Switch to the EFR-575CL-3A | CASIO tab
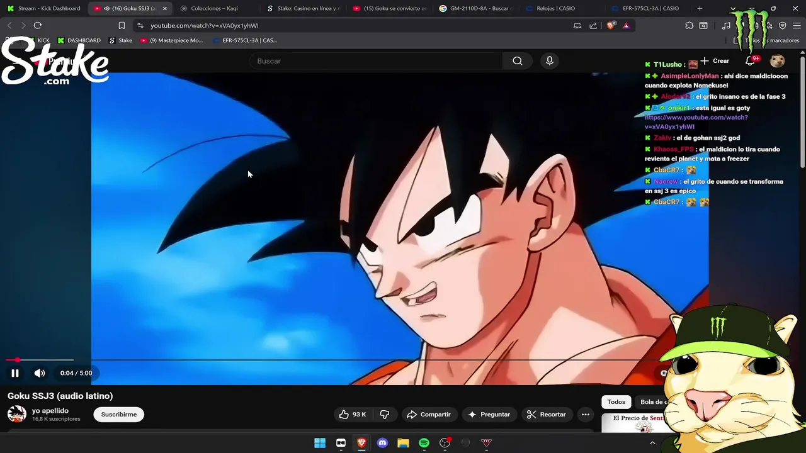Image resolution: width=806 pixels, height=453 pixels. (649, 8)
